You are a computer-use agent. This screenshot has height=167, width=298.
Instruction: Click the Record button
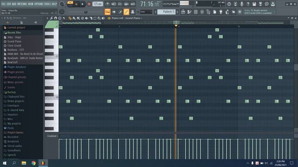pos(89,4)
